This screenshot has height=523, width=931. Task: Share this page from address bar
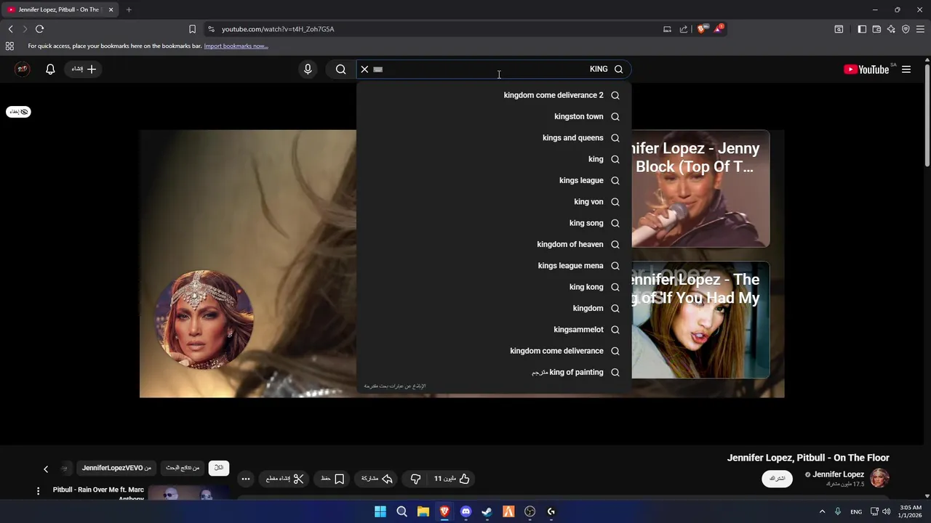684,29
